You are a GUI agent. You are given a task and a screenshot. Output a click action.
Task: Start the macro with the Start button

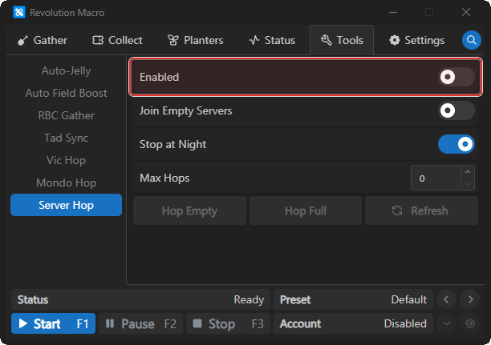click(53, 323)
